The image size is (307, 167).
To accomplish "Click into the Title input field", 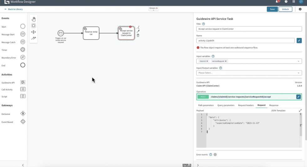I will point(249,29).
